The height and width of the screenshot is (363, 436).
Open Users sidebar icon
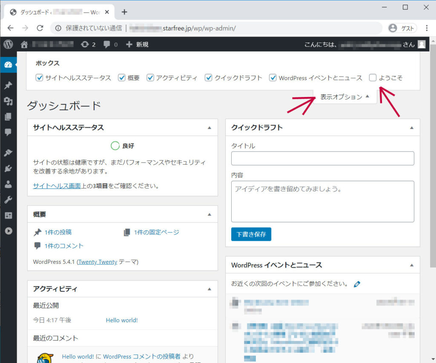point(9,184)
